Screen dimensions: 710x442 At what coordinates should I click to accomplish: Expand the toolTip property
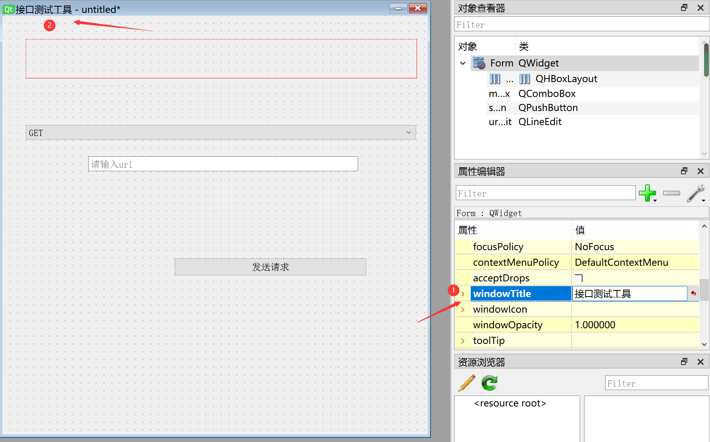coord(463,341)
